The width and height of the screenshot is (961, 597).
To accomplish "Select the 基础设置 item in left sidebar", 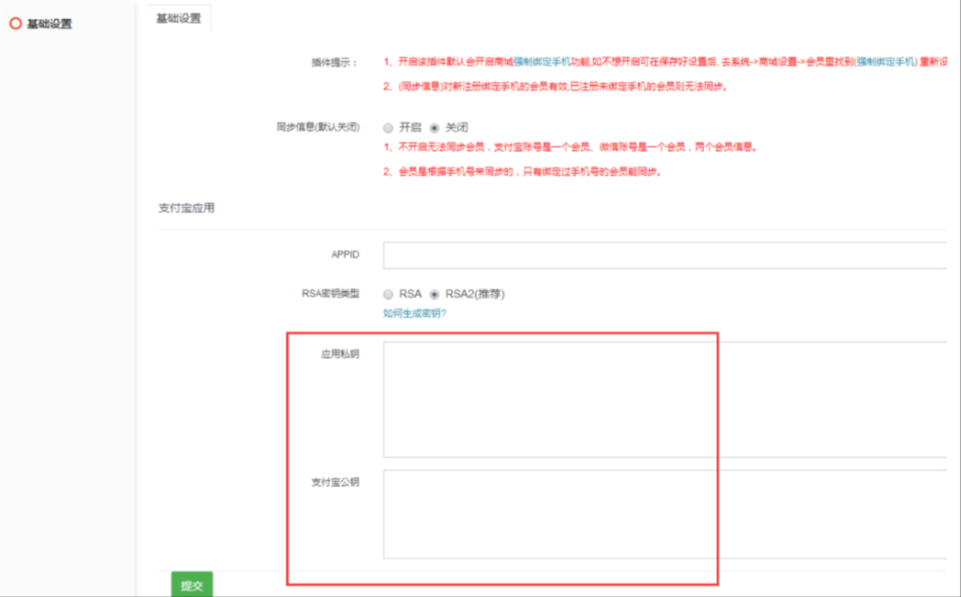I will 49,24.
